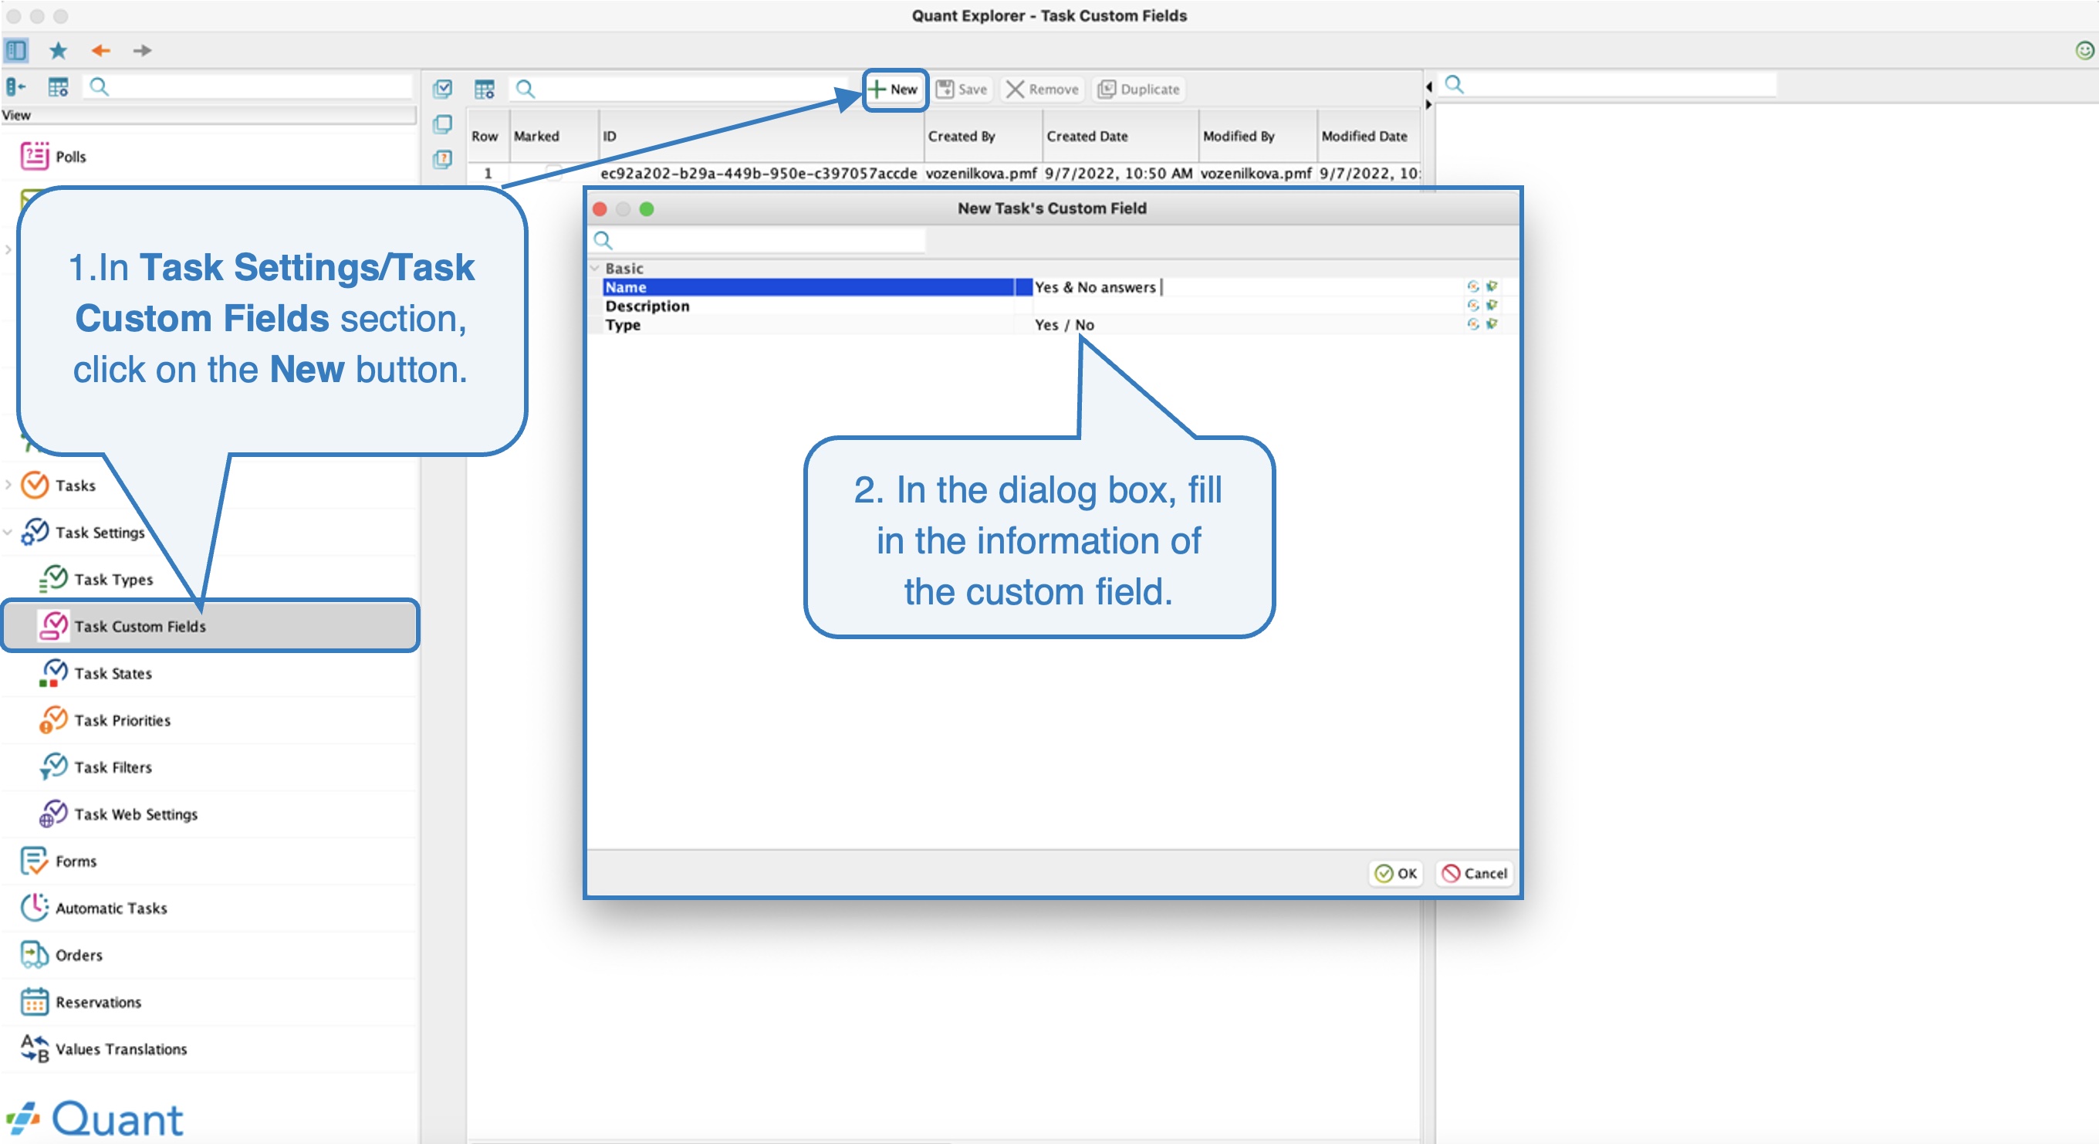The image size is (2099, 1144).
Task: Click the collapse navigation tree icon
Action: [x=15, y=86]
